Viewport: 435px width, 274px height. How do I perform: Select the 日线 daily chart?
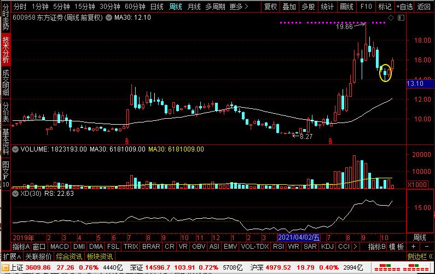point(156,7)
